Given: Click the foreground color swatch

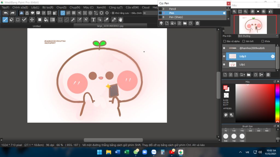Looking at the screenshot, I should pos(225,87).
